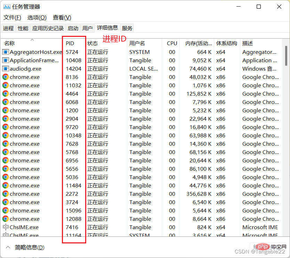Sort by the 状态 column header

(x=107, y=43)
